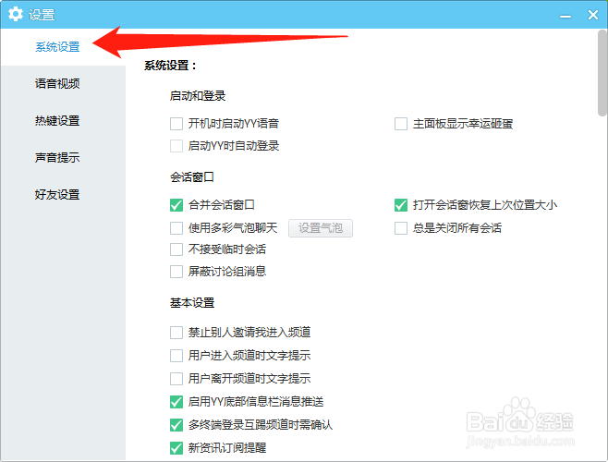Open the 声音提示 tab

point(57,157)
